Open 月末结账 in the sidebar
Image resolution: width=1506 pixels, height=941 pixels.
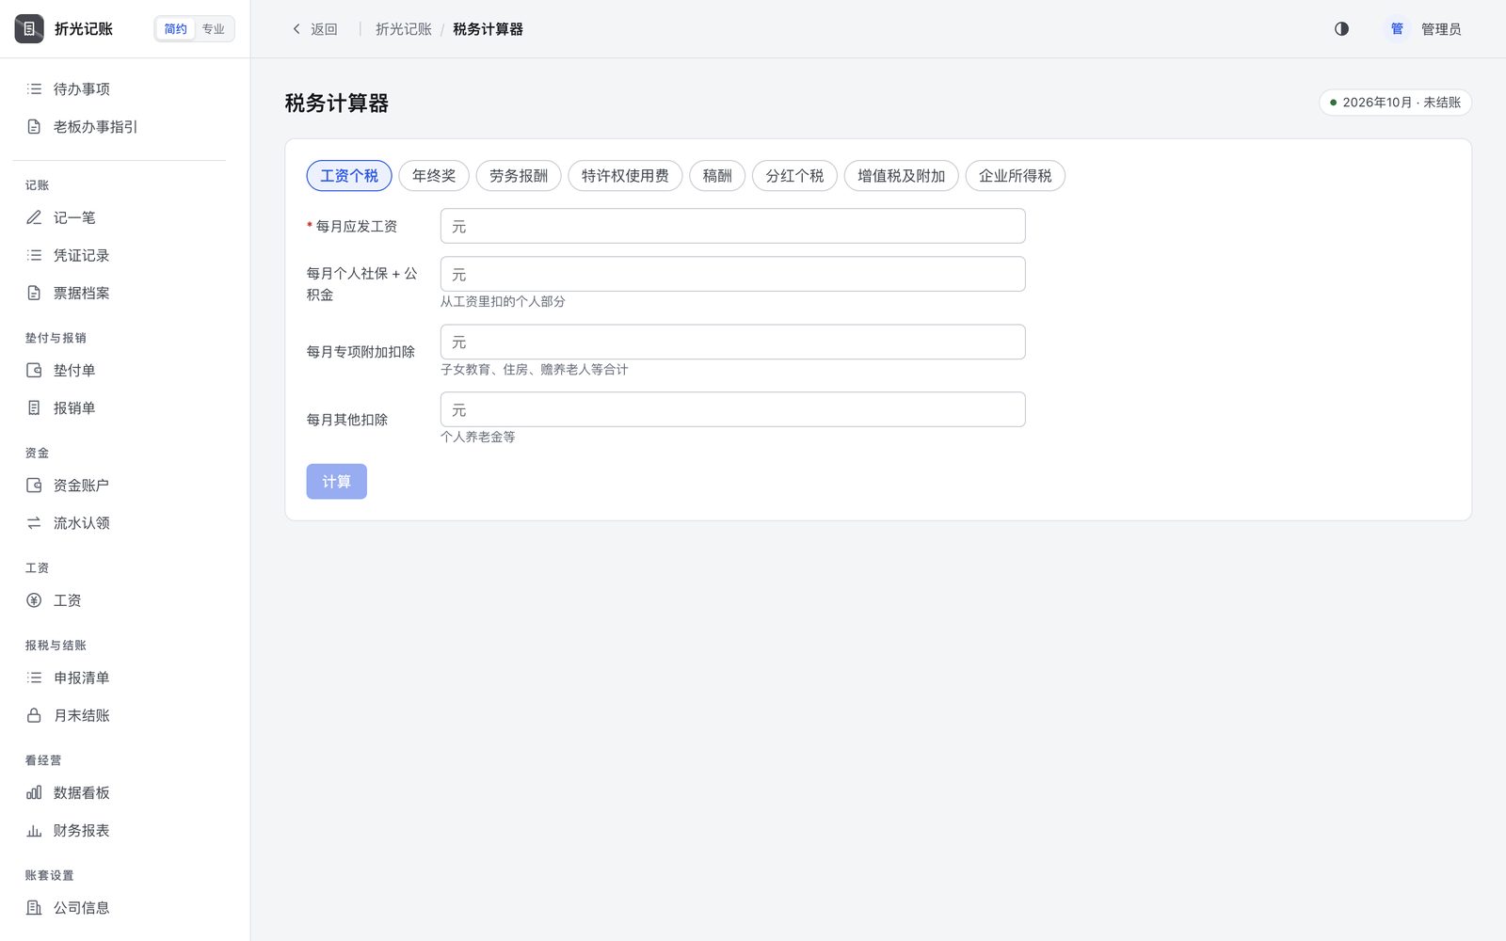coord(120,715)
